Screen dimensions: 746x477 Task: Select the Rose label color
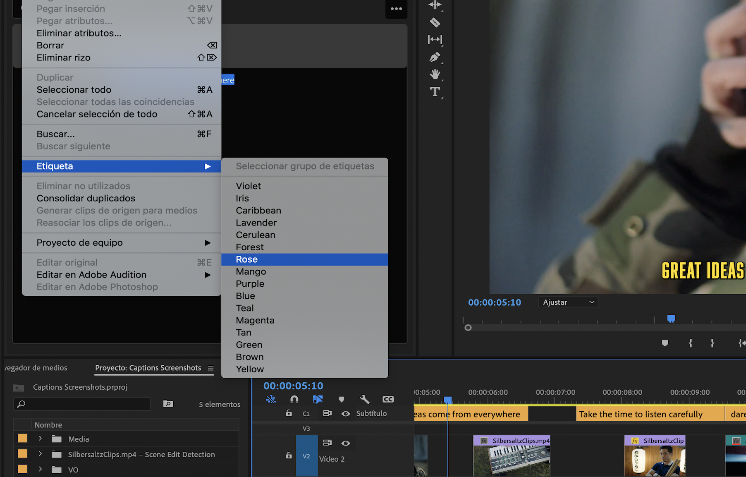point(305,259)
